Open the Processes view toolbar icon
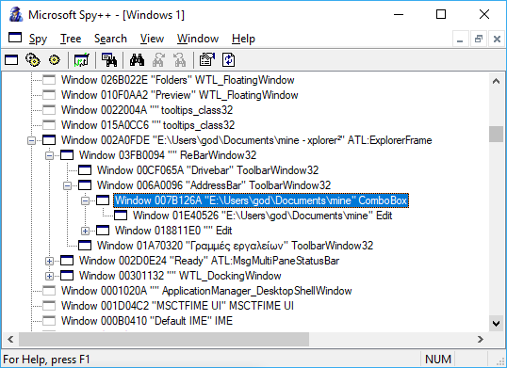This screenshot has width=507, height=368. [33, 60]
